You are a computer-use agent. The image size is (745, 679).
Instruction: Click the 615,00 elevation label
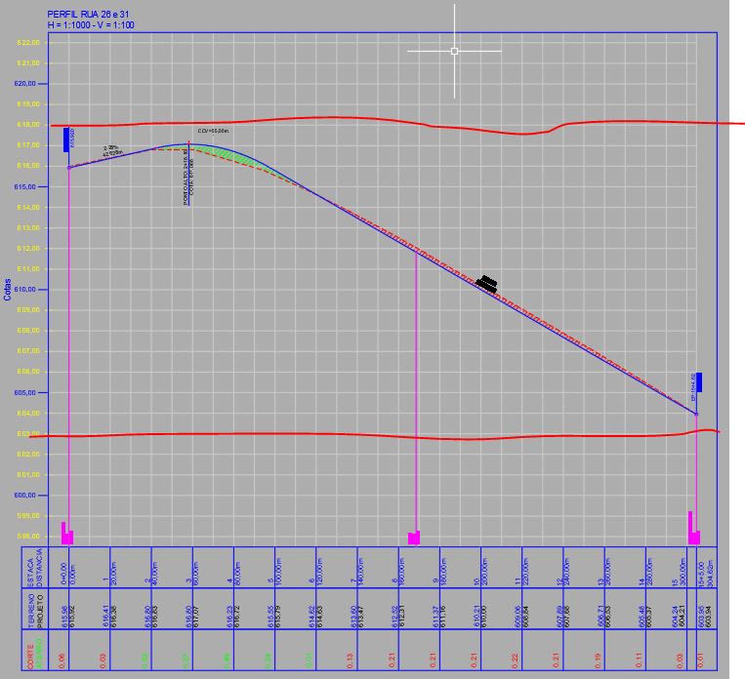tap(25, 187)
